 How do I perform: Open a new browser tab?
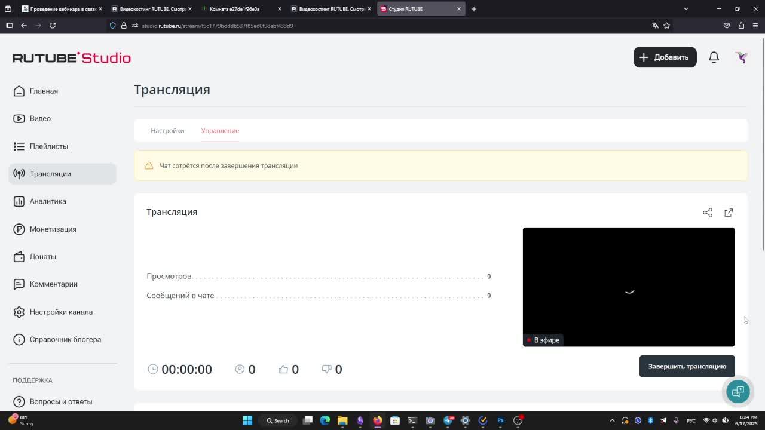(x=474, y=8)
